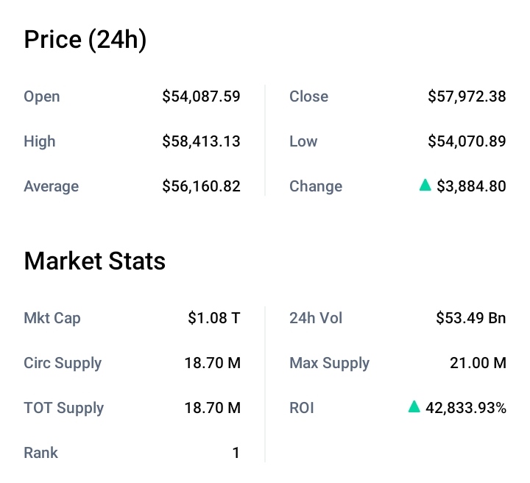Click the Market Stats heading
530x483 pixels.
[x=95, y=261]
